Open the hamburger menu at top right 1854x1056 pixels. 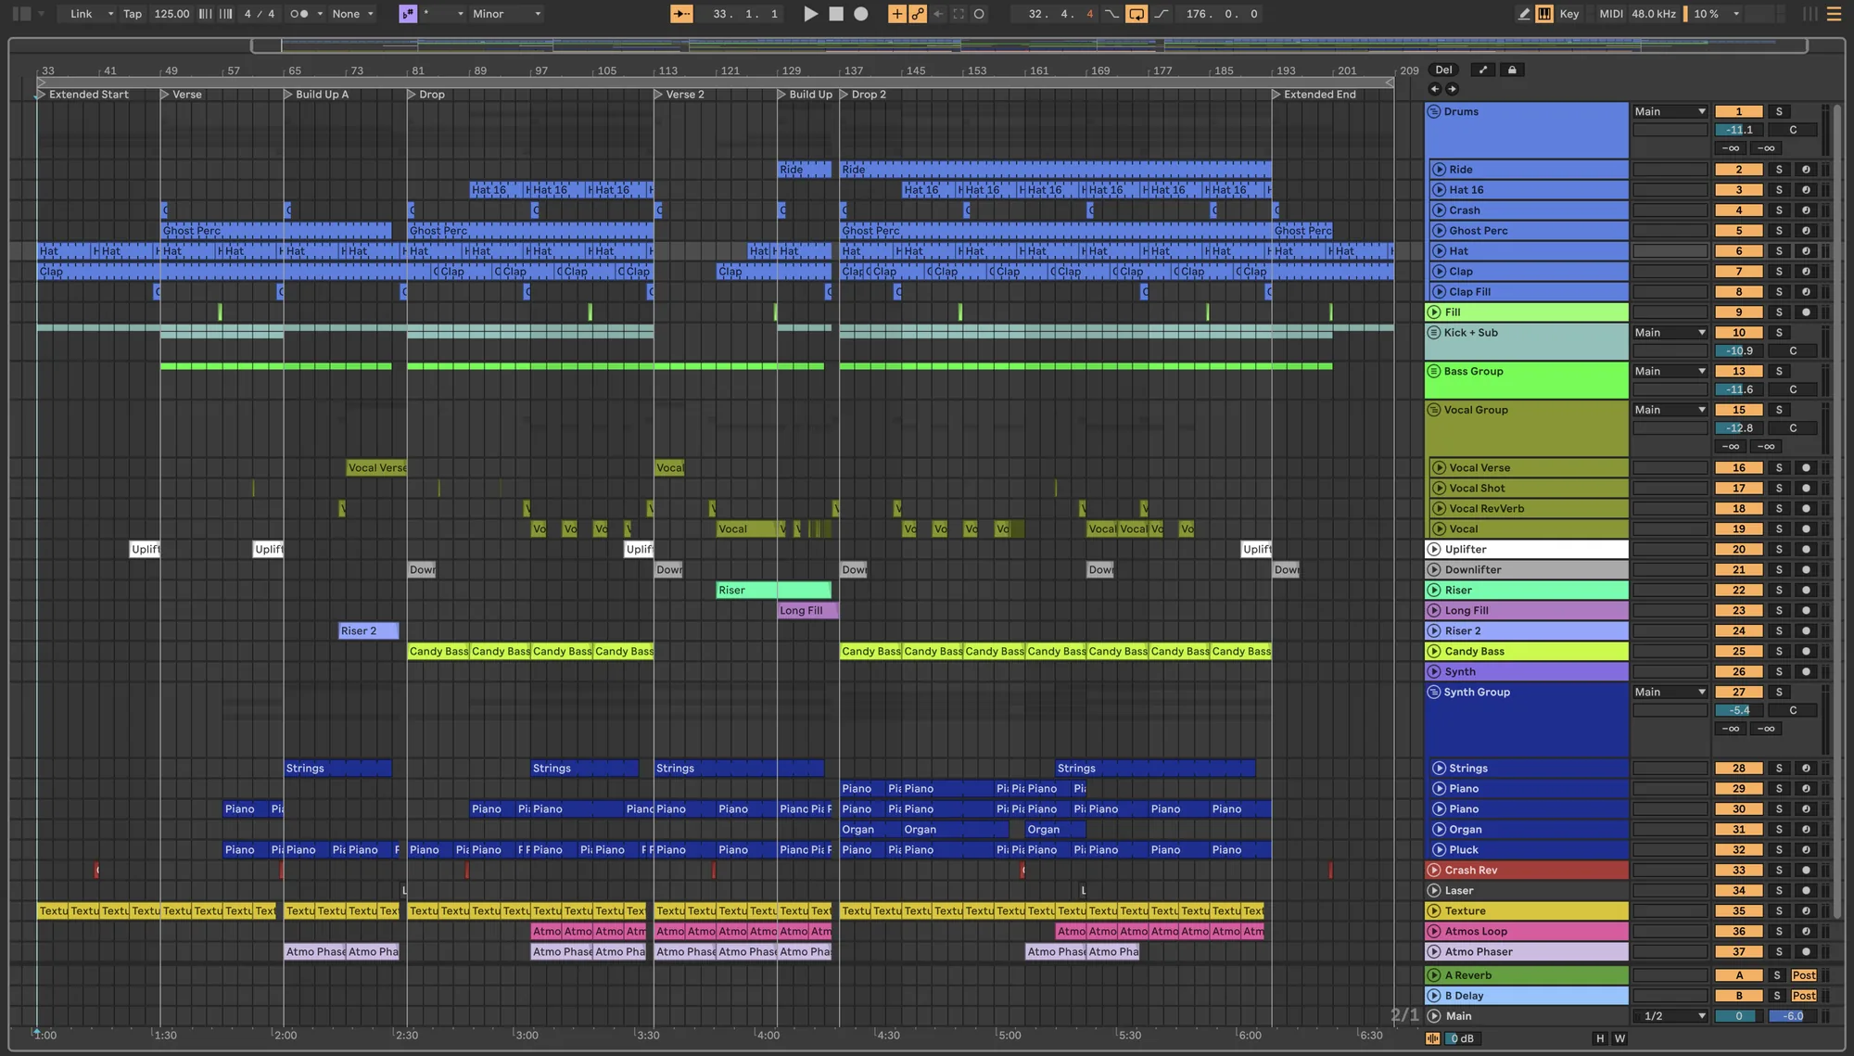pos(1834,14)
